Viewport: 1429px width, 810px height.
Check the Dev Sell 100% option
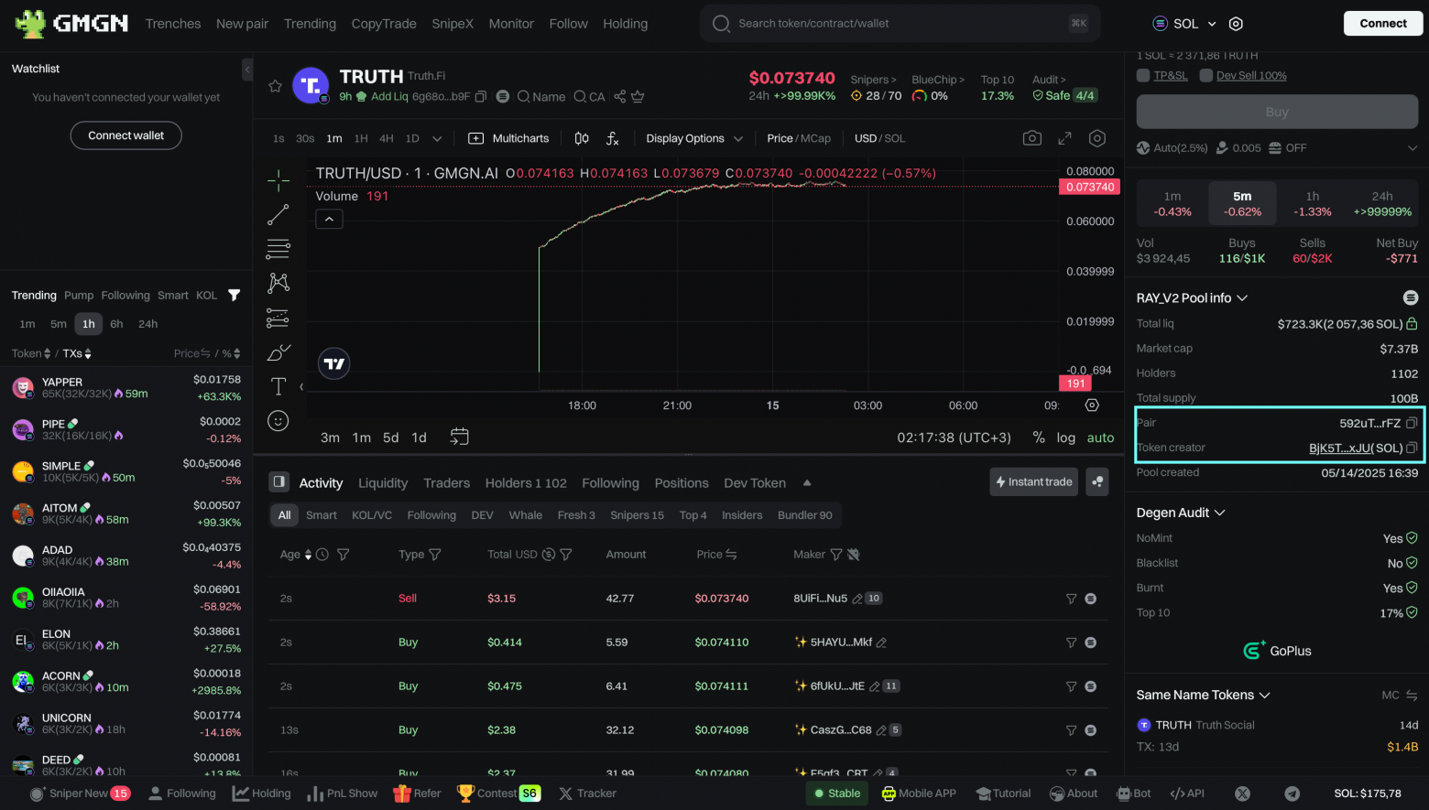tap(1206, 76)
